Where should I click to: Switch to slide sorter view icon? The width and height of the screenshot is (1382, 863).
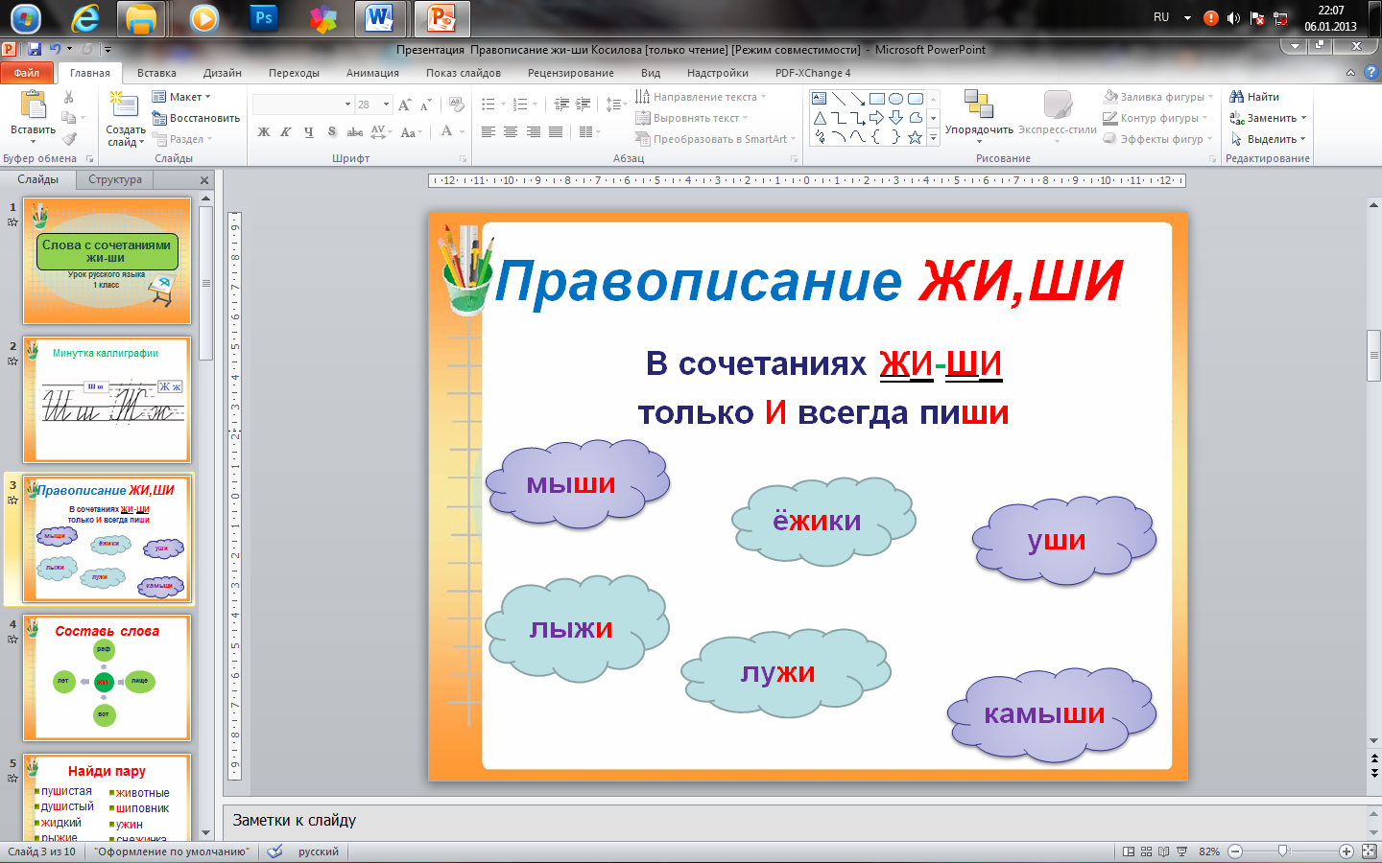click(x=1147, y=851)
